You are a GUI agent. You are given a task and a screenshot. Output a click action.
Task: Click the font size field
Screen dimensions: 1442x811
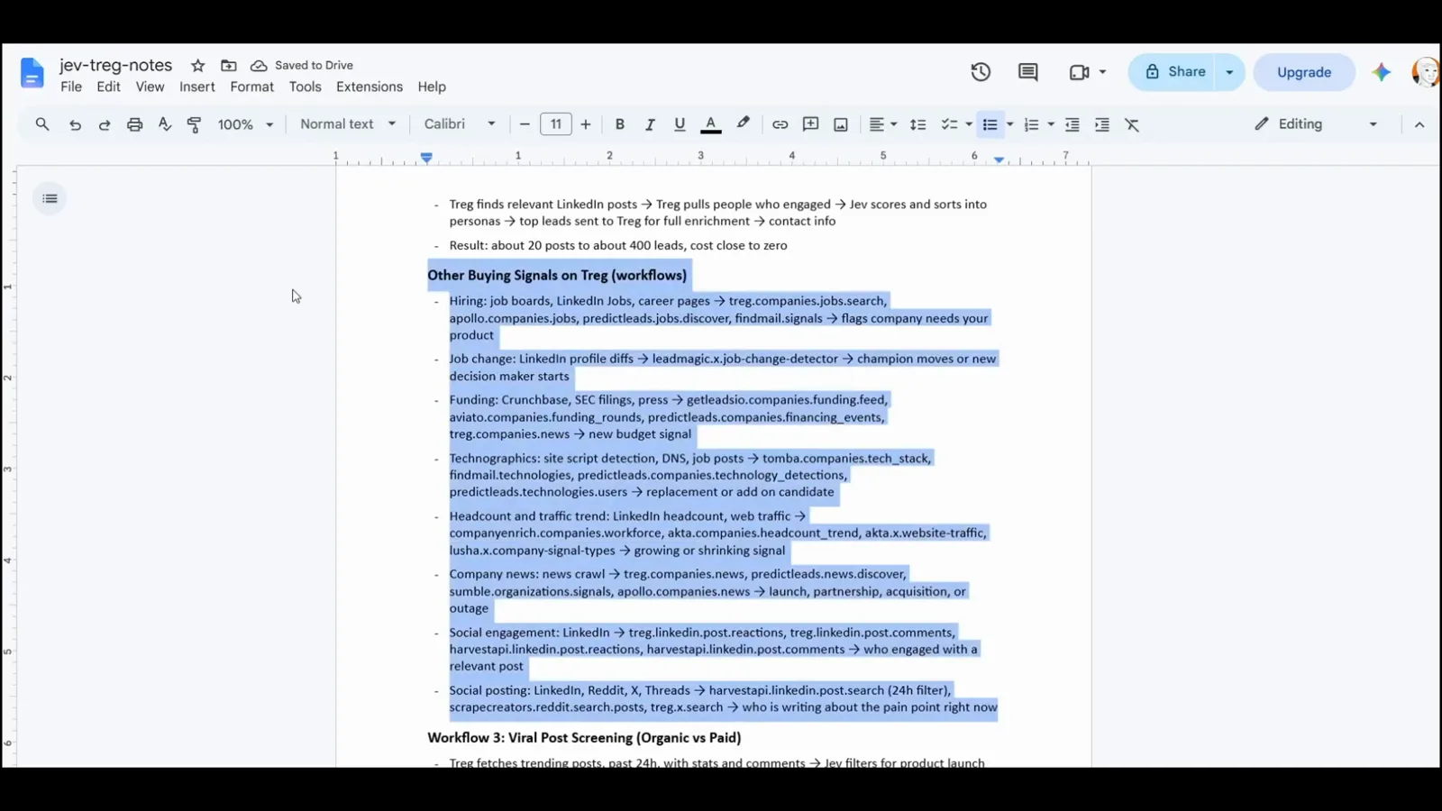(x=556, y=124)
